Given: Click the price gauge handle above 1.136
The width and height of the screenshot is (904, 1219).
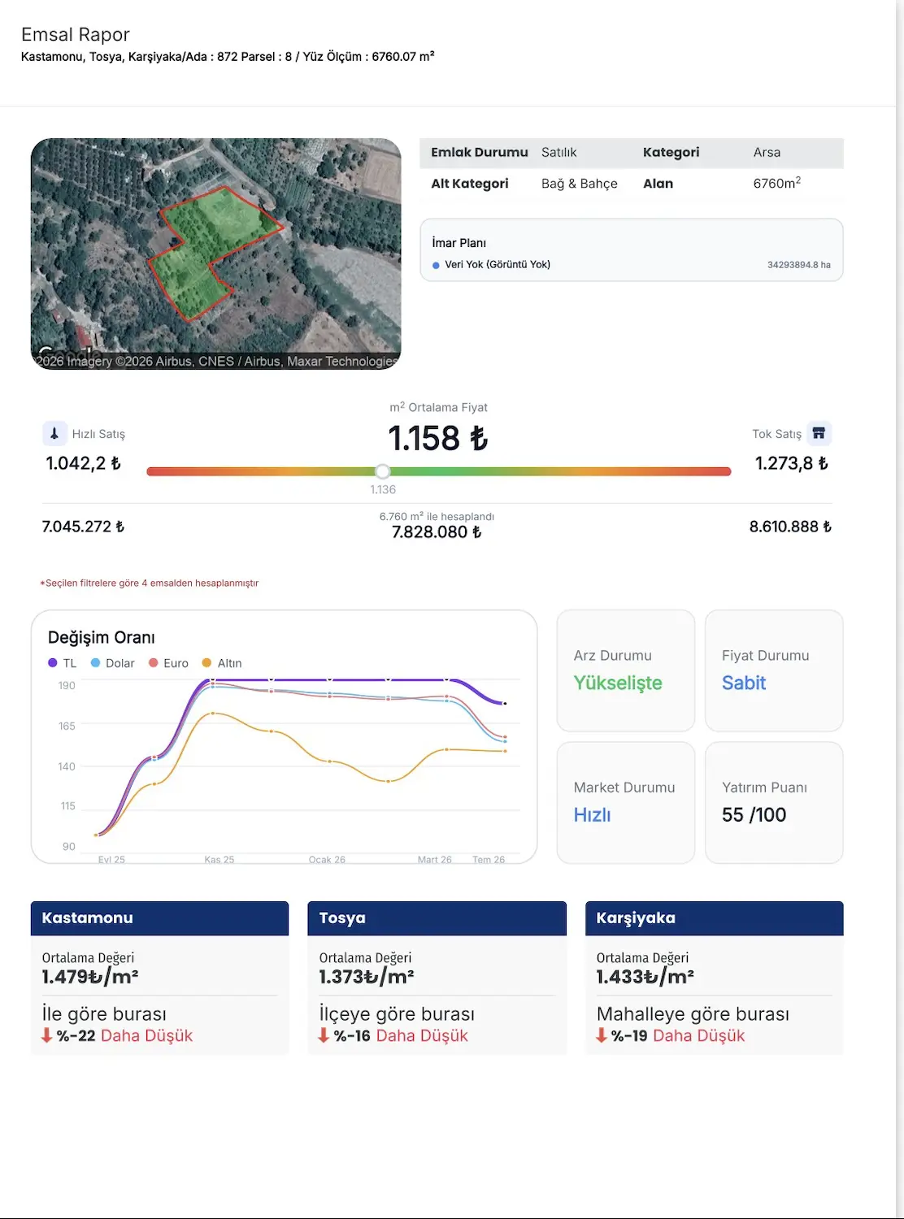Looking at the screenshot, I should (x=383, y=471).
